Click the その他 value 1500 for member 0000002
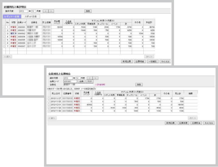Image resolution: width=218 pixels, height=167 pixels. [x=141, y=33]
